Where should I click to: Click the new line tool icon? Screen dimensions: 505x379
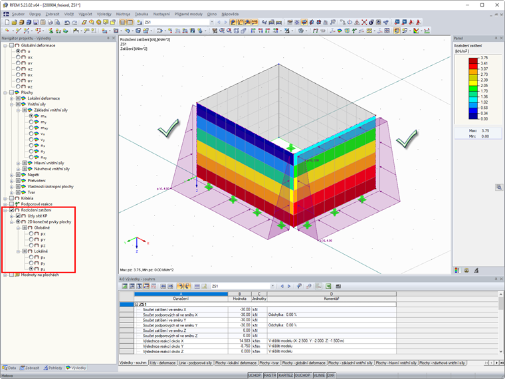point(19,31)
